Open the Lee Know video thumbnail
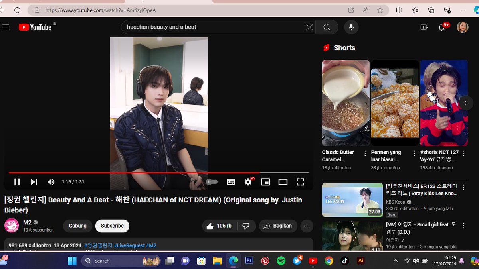Screen dimensions: 479x269 click(352, 200)
